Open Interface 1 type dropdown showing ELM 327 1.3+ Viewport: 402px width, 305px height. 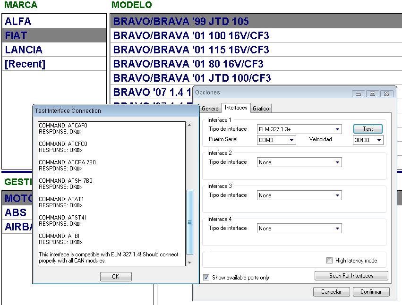(x=299, y=129)
